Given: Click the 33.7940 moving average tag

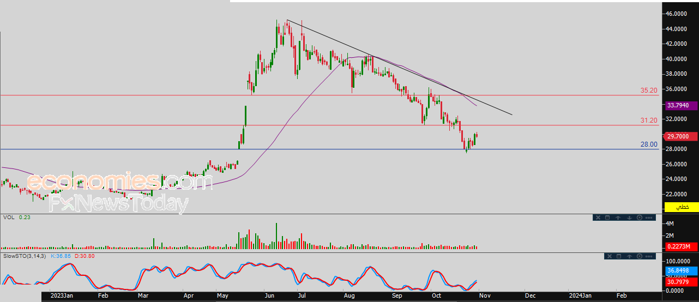Looking at the screenshot, I should [682, 105].
